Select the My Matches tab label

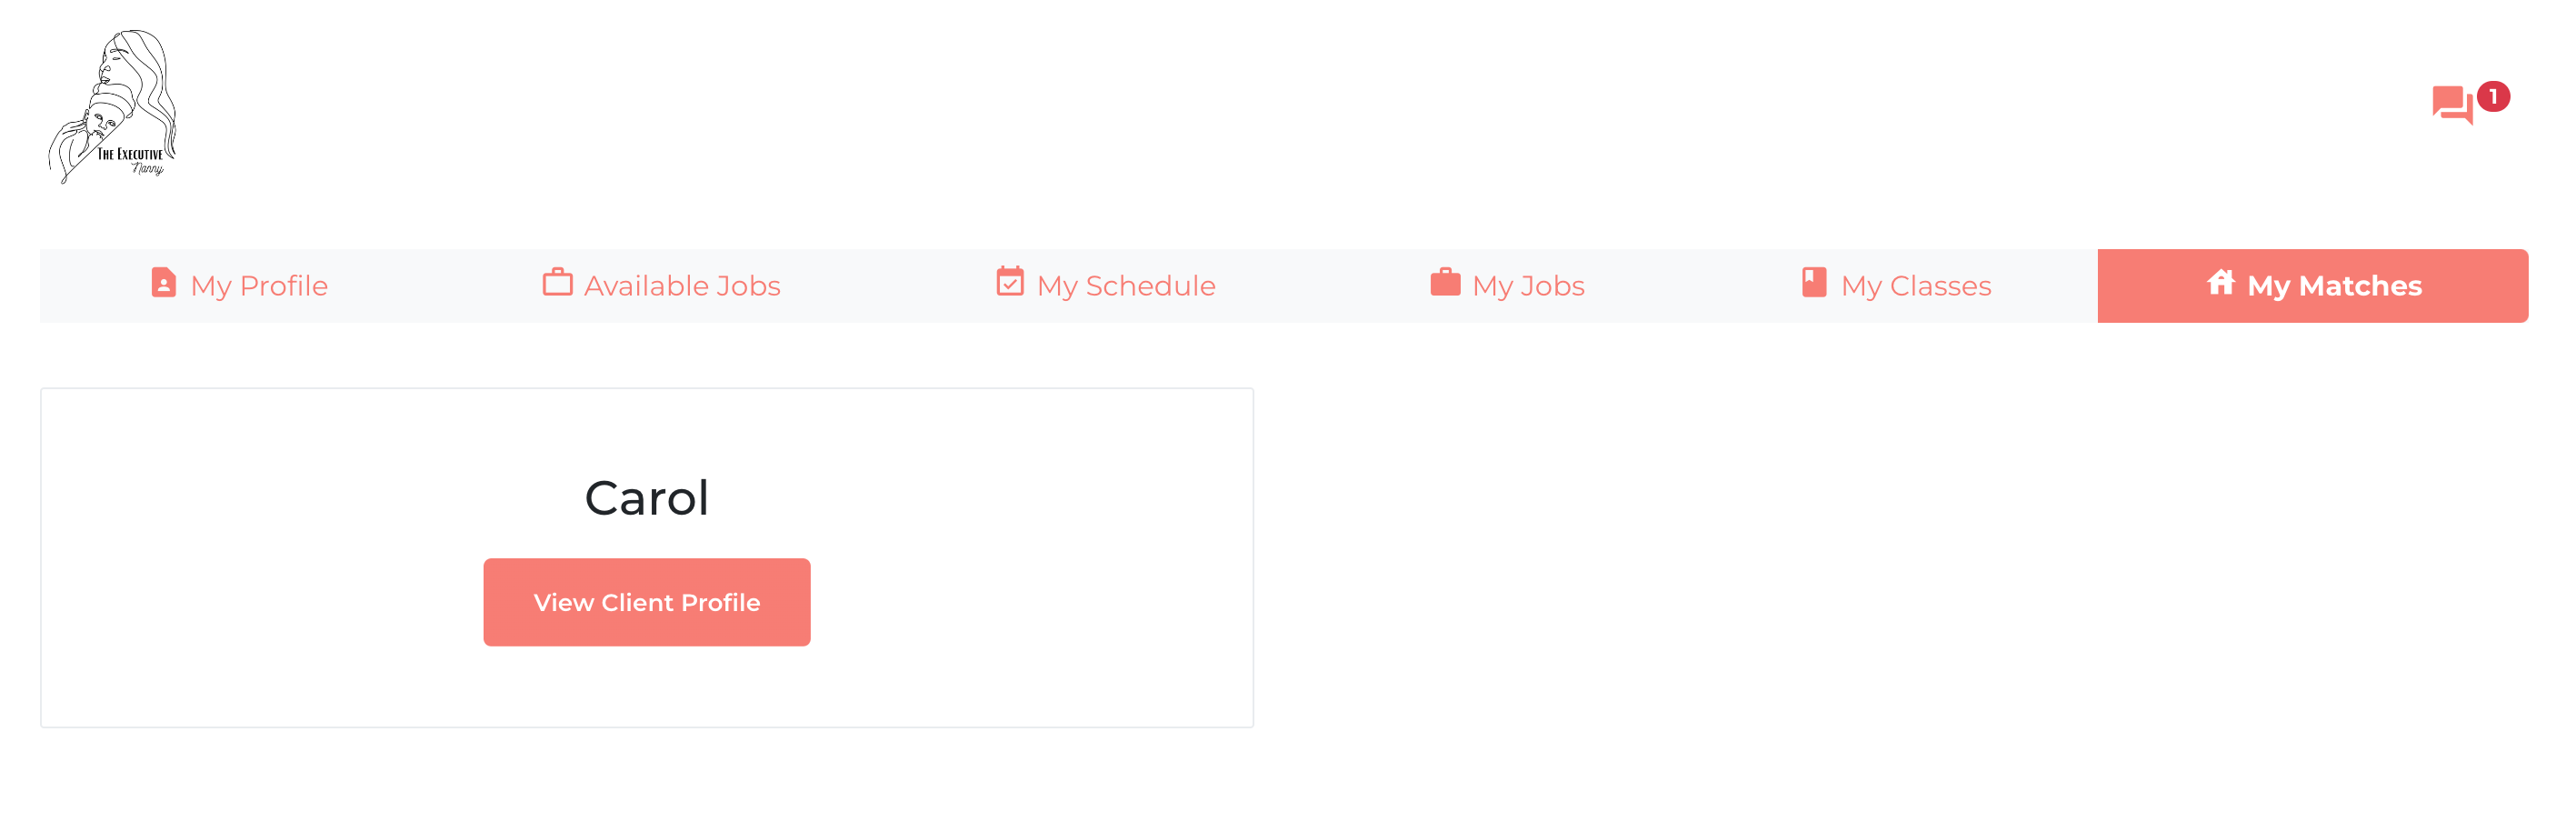[x=2334, y=286]
